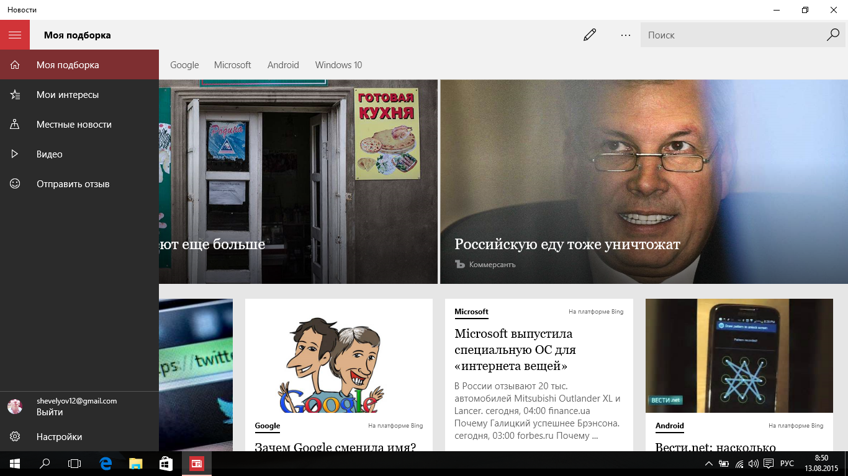Click the Microsoft category label on card
Image resolution: width=848 pixels, height=476 pixels.
coord(471,312)
